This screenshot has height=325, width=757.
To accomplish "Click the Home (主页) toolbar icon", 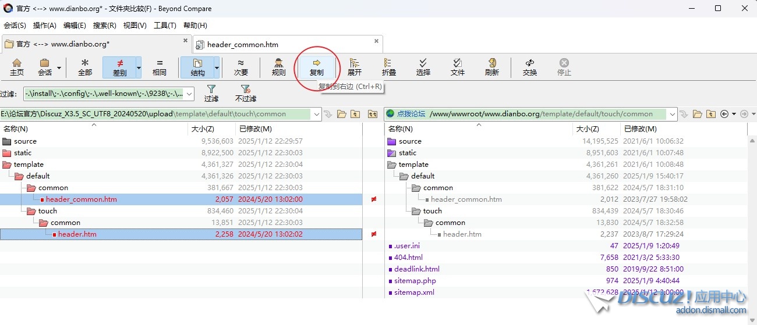I will point(17,67).
